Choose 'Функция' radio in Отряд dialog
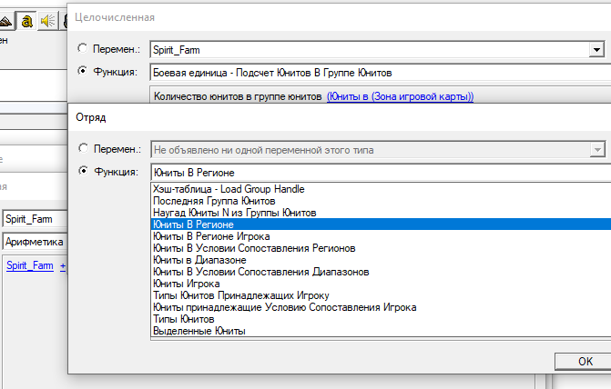The width and height of the screenshot is (611, 389). 84,171
